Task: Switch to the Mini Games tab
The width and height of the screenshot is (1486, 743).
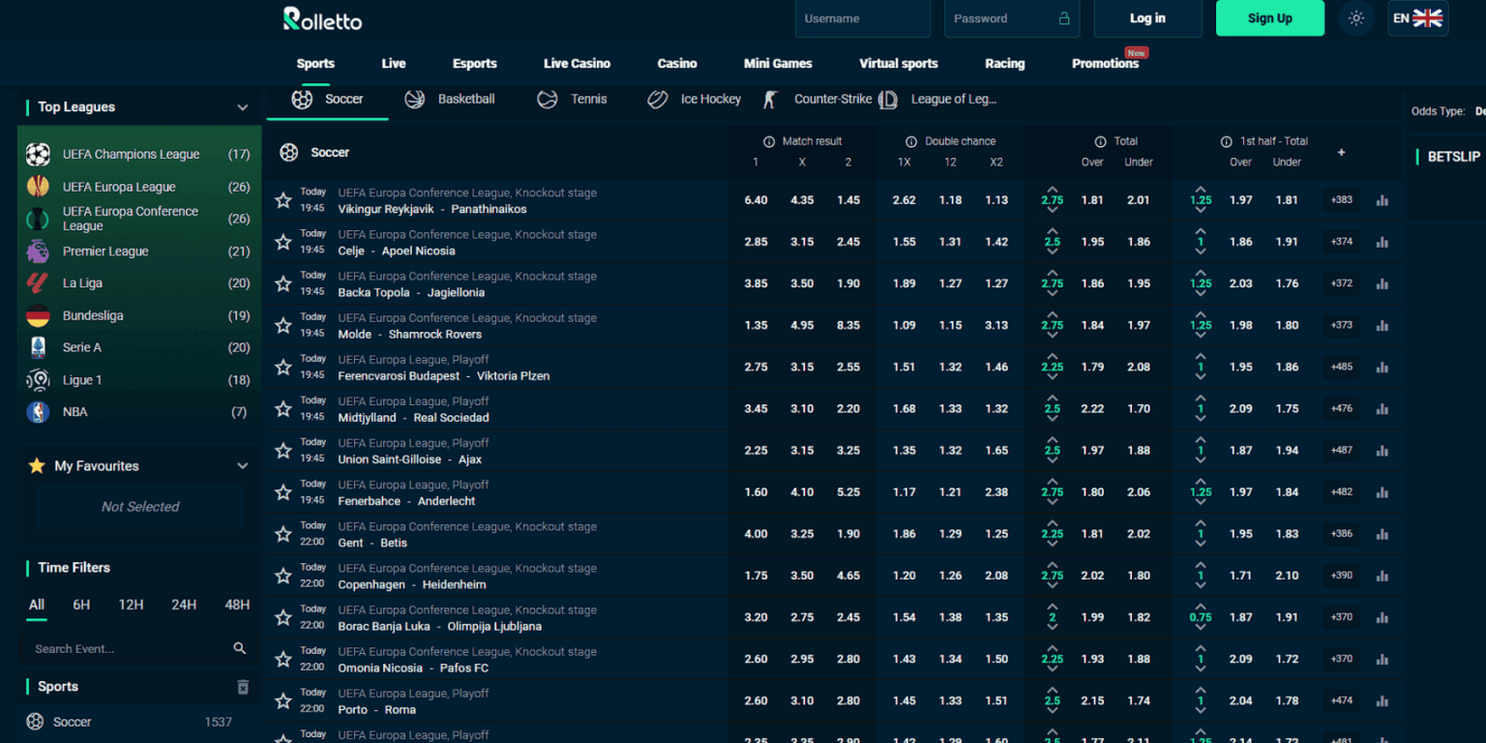Action: (778, 63)
